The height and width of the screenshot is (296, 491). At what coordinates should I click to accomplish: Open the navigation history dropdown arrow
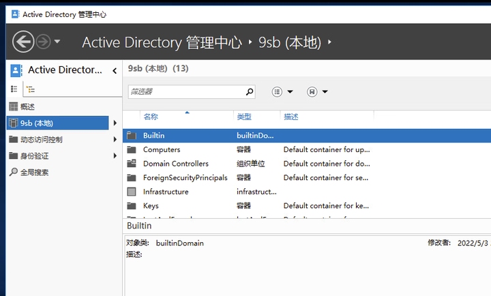coord(57,42)
